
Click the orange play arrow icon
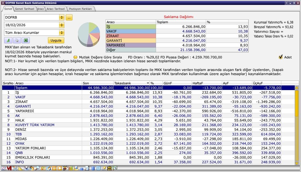point(60,168)
